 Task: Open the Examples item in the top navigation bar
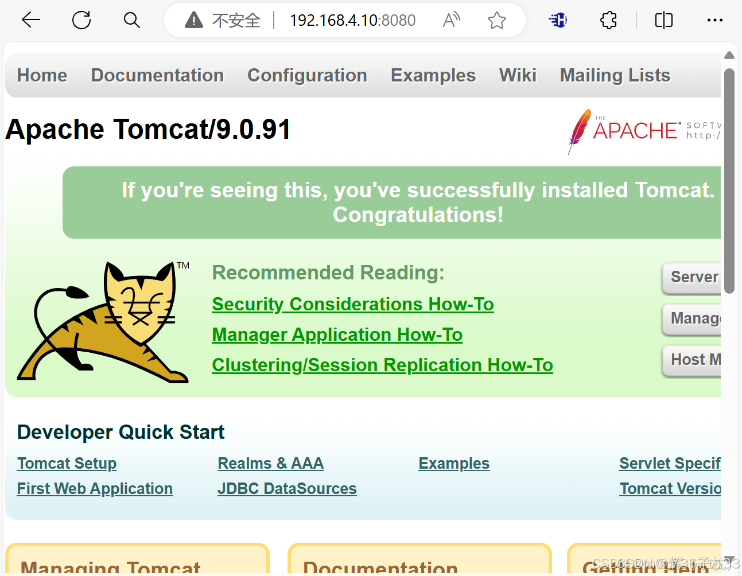433,75
